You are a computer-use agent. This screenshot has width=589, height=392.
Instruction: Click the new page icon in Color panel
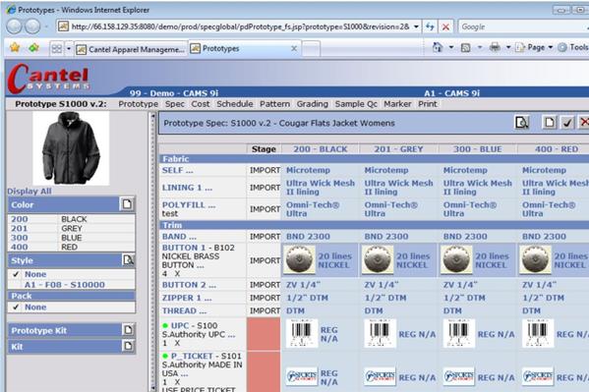point(127,204)
